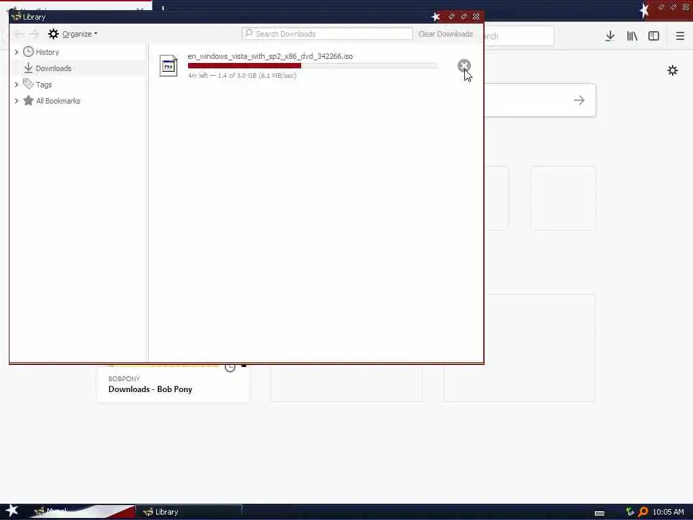
Task: Click the Start star button on taskbar
Action: [12, 511]
